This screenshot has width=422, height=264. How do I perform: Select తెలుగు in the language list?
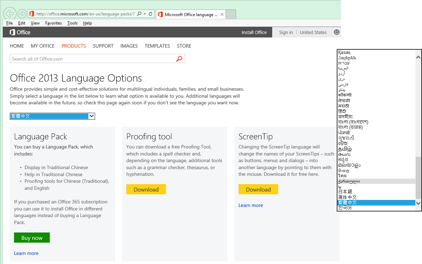[376, 154]
